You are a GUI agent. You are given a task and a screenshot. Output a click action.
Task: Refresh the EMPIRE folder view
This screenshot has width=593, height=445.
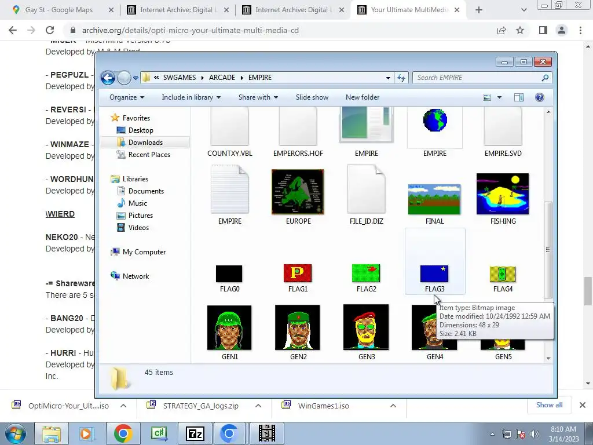401,78
